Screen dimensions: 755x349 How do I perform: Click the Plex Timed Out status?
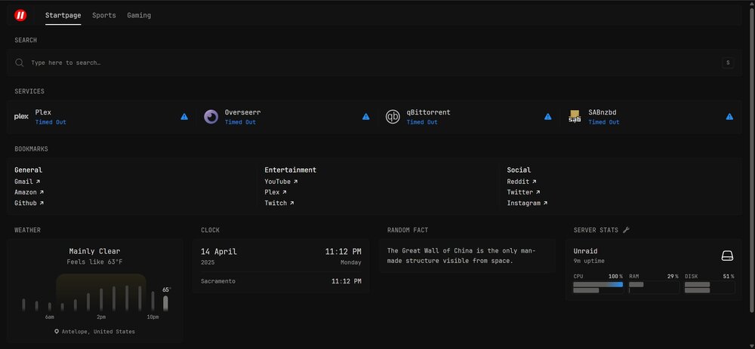(x=51, y=122)
